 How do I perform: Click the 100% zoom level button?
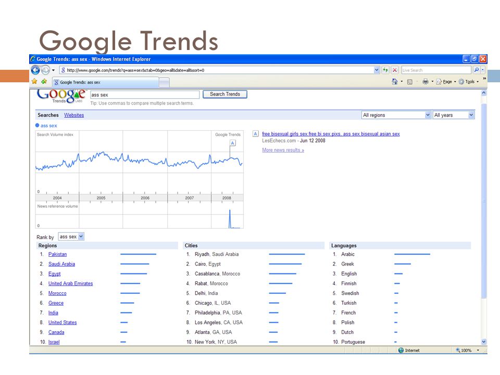(464, 351)
